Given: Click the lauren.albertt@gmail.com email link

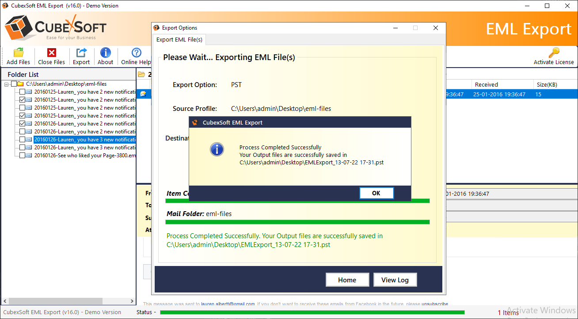Looking at the screenshot, I should 228,304.
